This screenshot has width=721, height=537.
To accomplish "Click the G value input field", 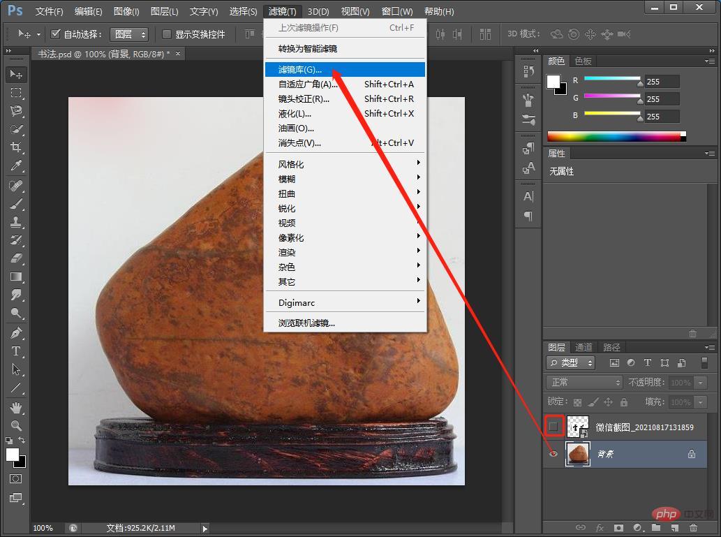I will pyautogui.click(x=662, y=99).
